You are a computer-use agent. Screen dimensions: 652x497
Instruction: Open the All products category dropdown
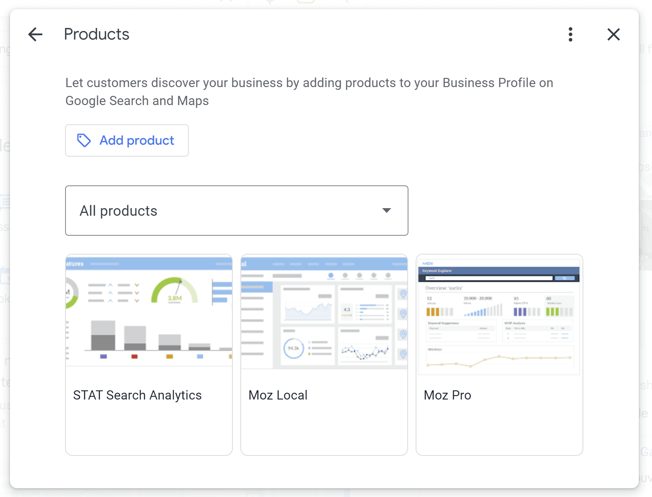tap(236, 211)
